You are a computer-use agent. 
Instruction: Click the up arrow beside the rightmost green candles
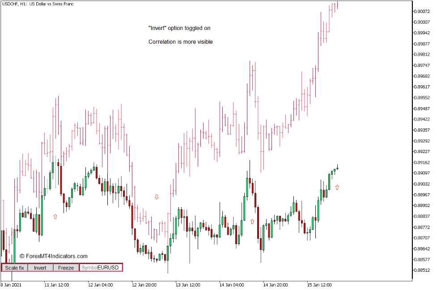click(336, 187)
